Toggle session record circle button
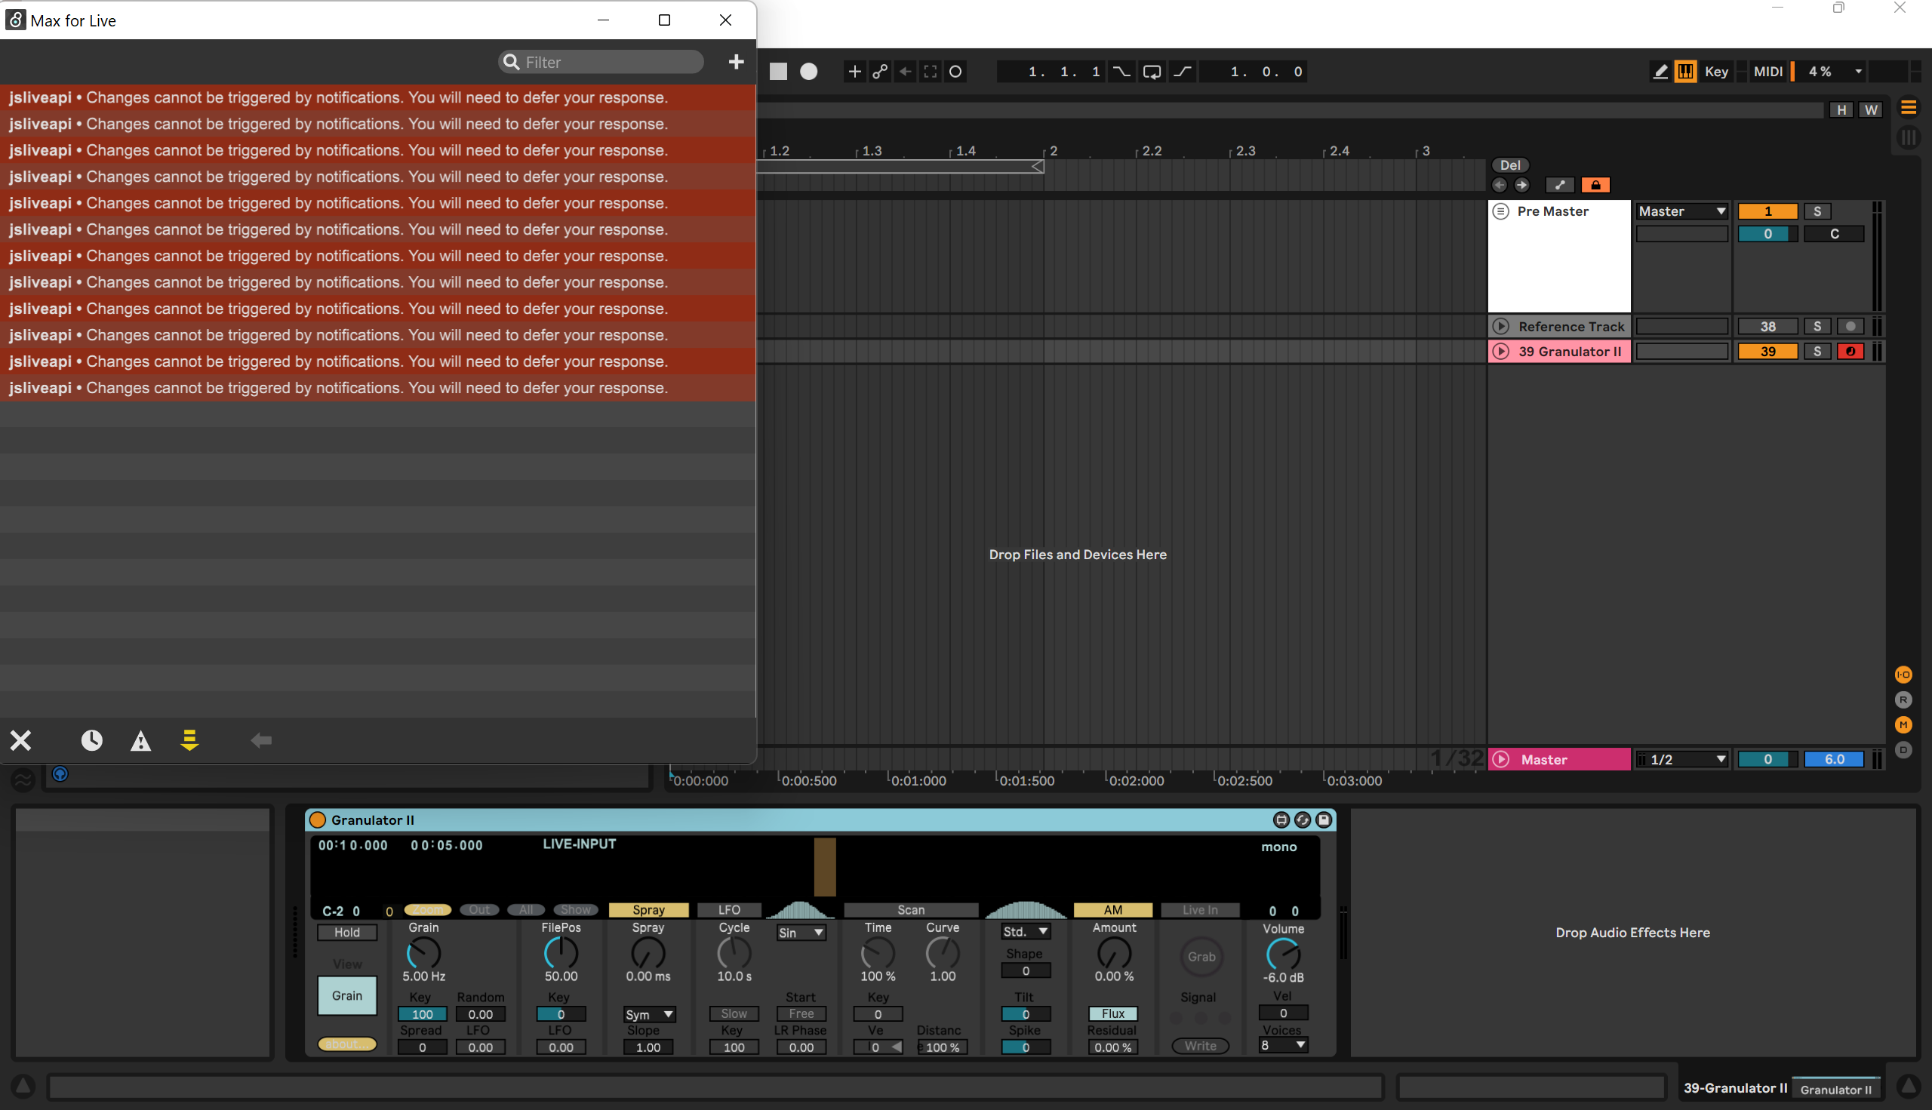 [955, 72]
